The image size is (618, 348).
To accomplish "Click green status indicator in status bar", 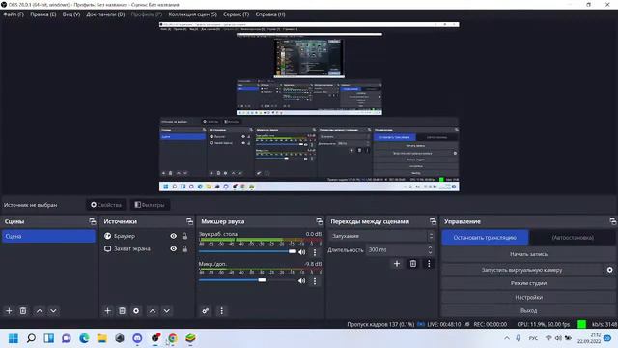I will tap(581, 324).
